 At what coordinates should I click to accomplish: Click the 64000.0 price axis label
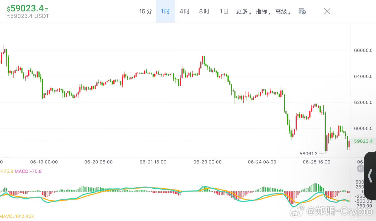coord(363,76)
